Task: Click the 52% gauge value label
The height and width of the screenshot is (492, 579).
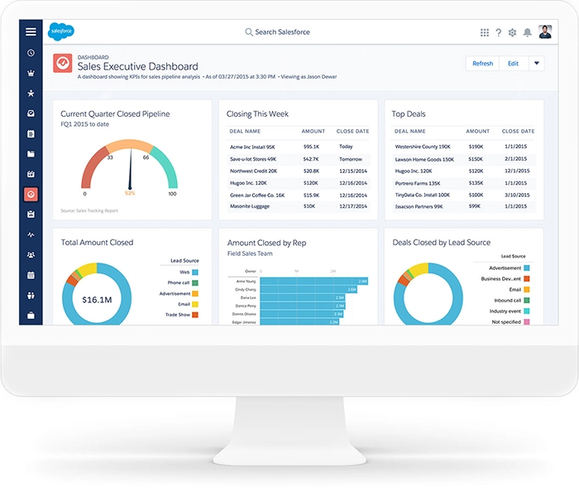Action: click(x=130, y=193)
